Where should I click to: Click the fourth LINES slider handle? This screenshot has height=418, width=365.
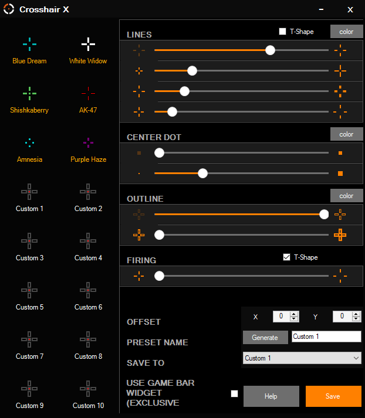tap(172, 112)
